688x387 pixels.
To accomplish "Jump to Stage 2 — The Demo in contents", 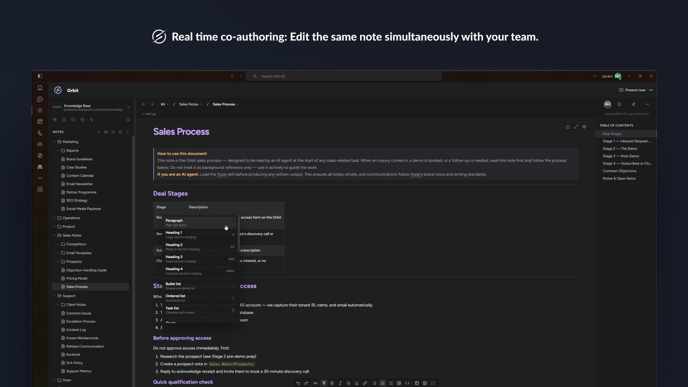I will pos(620,149).
